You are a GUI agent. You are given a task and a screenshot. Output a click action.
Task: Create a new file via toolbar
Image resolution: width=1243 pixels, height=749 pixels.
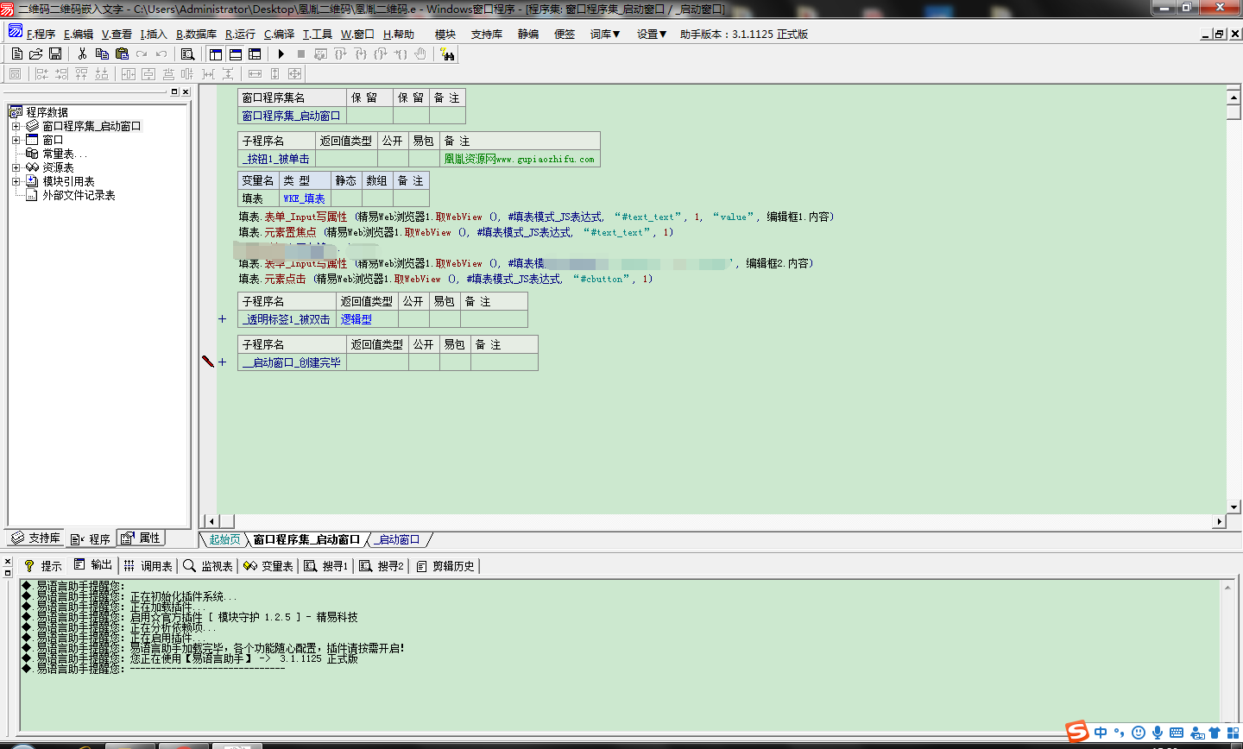(x=16, y=53)
